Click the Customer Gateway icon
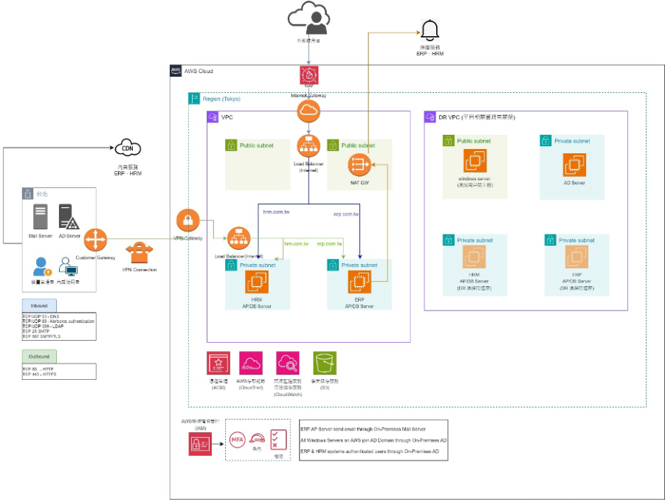Screen dimensions: 665x500 pos(95,240)
